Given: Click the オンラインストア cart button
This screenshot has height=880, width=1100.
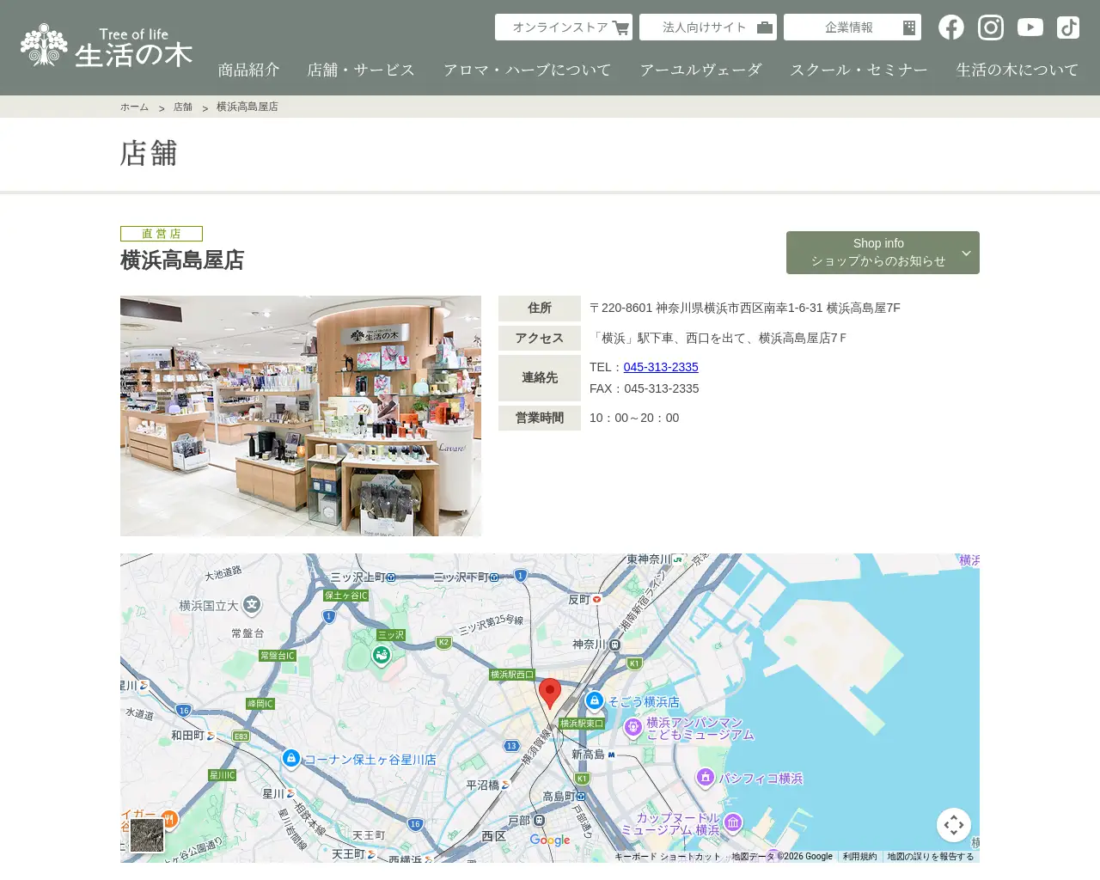Looking at the screenshot, I should (564, 27).
